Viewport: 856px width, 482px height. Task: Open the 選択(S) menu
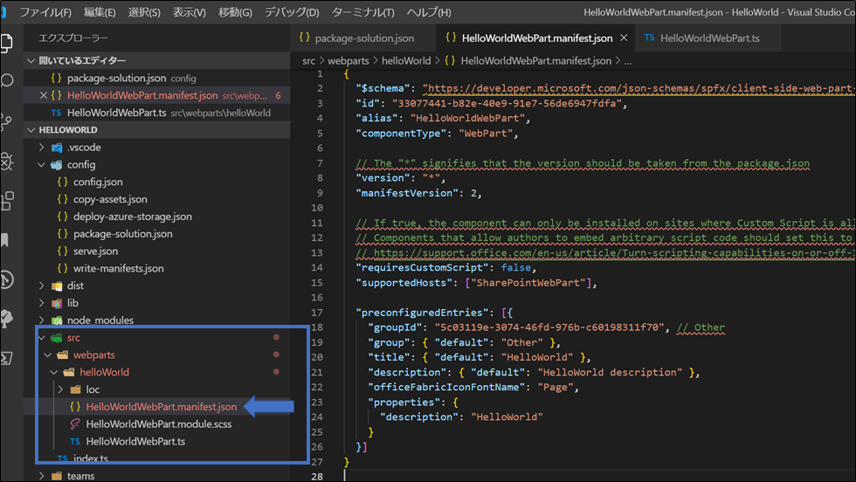coord(144,12)
